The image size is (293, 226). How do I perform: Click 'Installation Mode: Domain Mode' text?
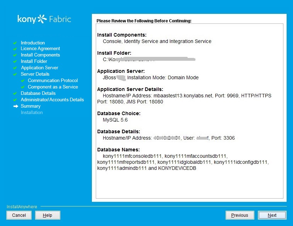(x=163, y=77)
